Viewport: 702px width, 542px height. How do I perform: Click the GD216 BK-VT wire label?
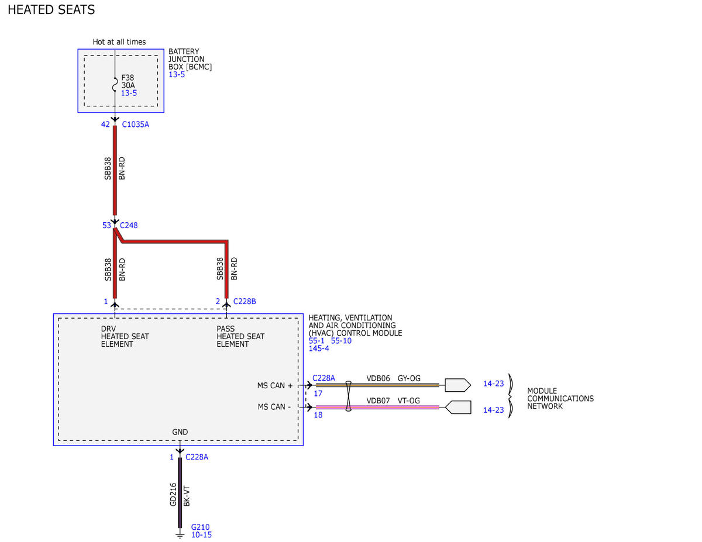click(180, 494)
